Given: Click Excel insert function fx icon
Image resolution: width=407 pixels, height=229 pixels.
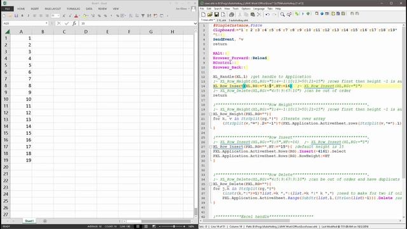Looking at the screenshot, I should [x=74, y=24].
